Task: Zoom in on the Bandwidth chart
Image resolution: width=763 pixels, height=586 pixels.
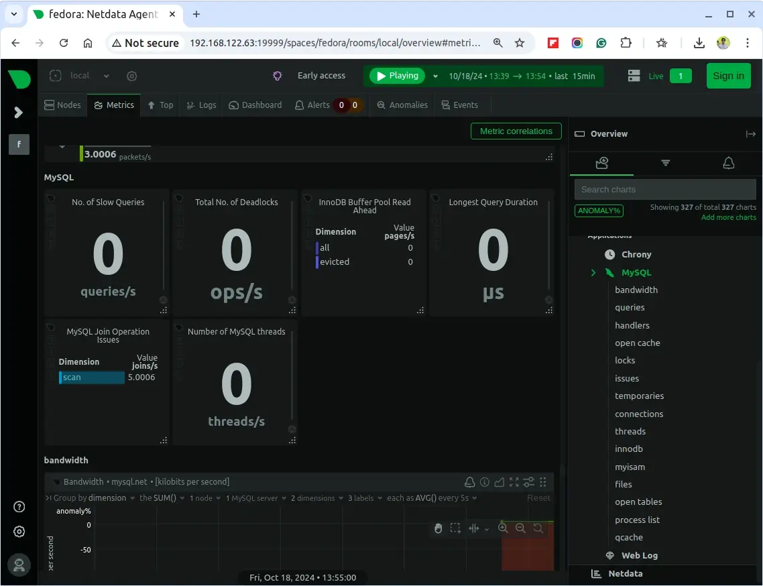Action: (x=503, y=528)
